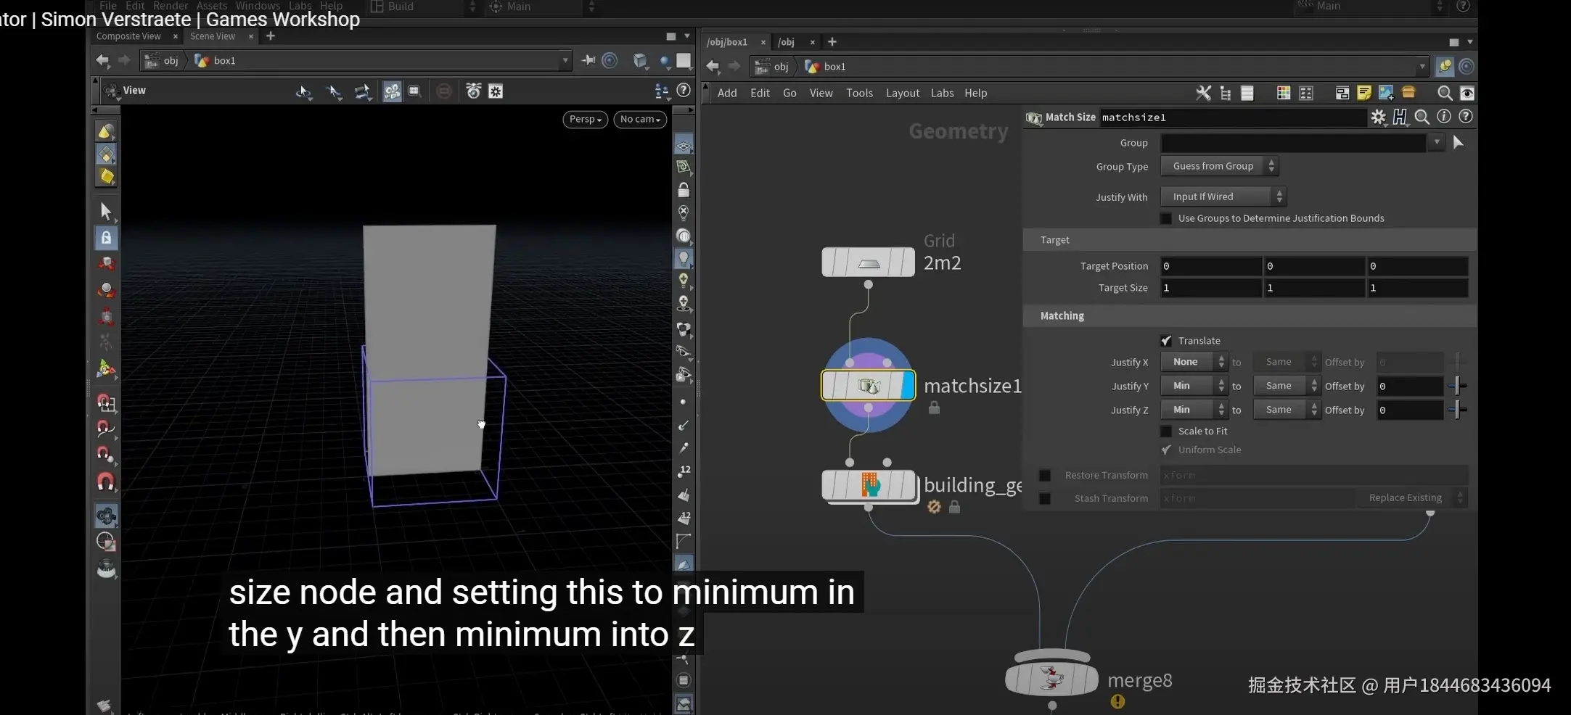1571x715 pixels.
Task: Toggle the reference plane icon in display toolbar
Action: point(684,145)
